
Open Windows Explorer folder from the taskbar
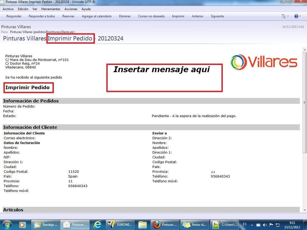(143, 225)
